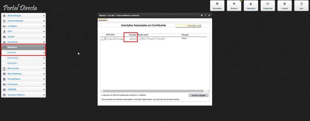Click the Sair logout button
The image size is (310, 121).
pos(301,5)
